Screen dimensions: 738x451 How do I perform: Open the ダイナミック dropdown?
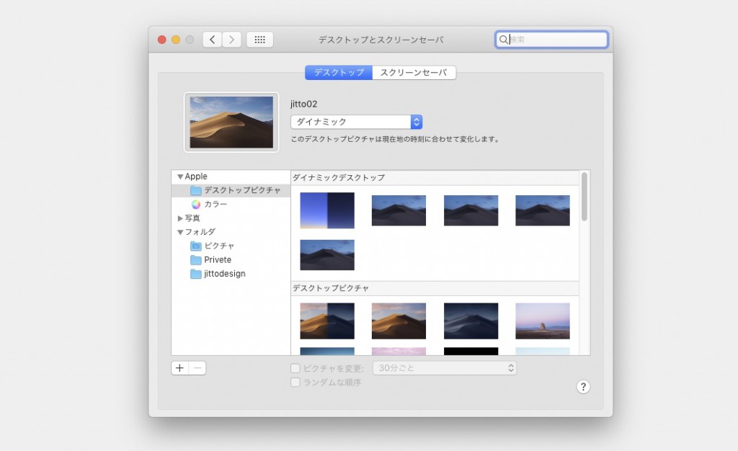tap(356, 122)
